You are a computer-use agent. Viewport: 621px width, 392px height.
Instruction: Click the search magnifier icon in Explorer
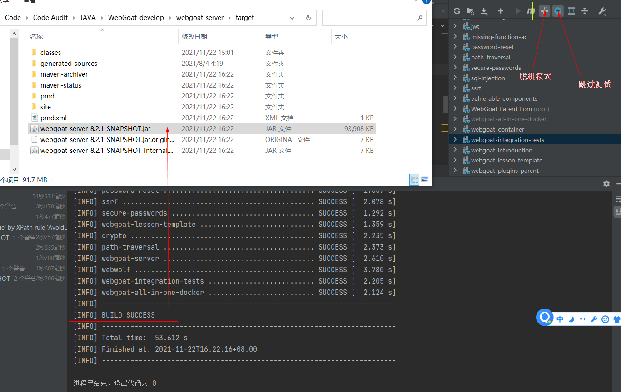[x=420, y=18]
